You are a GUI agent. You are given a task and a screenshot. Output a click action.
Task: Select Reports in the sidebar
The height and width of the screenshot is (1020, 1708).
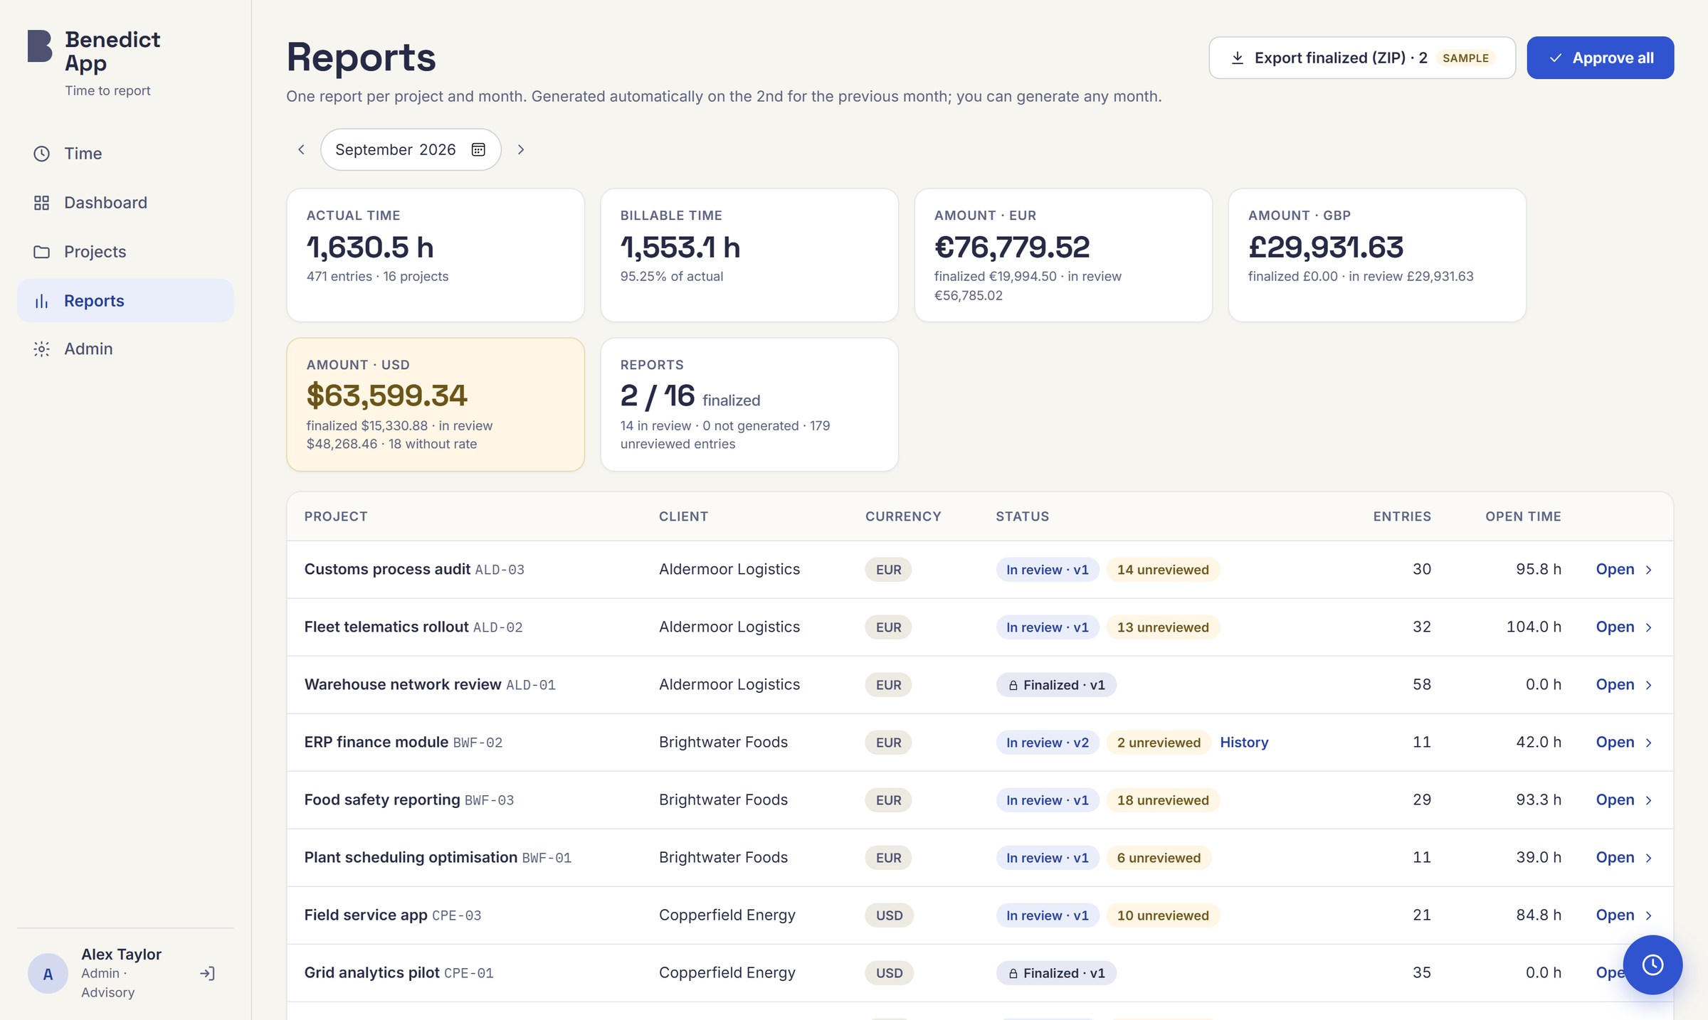pos(125,300)
